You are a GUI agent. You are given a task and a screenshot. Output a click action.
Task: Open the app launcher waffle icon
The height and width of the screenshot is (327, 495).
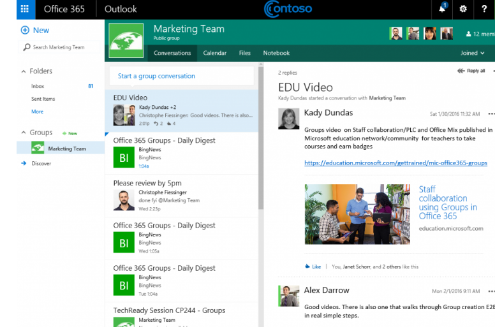tap(25, 9)
